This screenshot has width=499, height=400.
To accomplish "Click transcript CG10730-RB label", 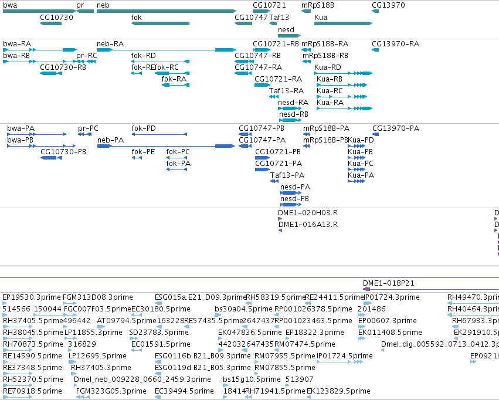I will tap(63, 67).
